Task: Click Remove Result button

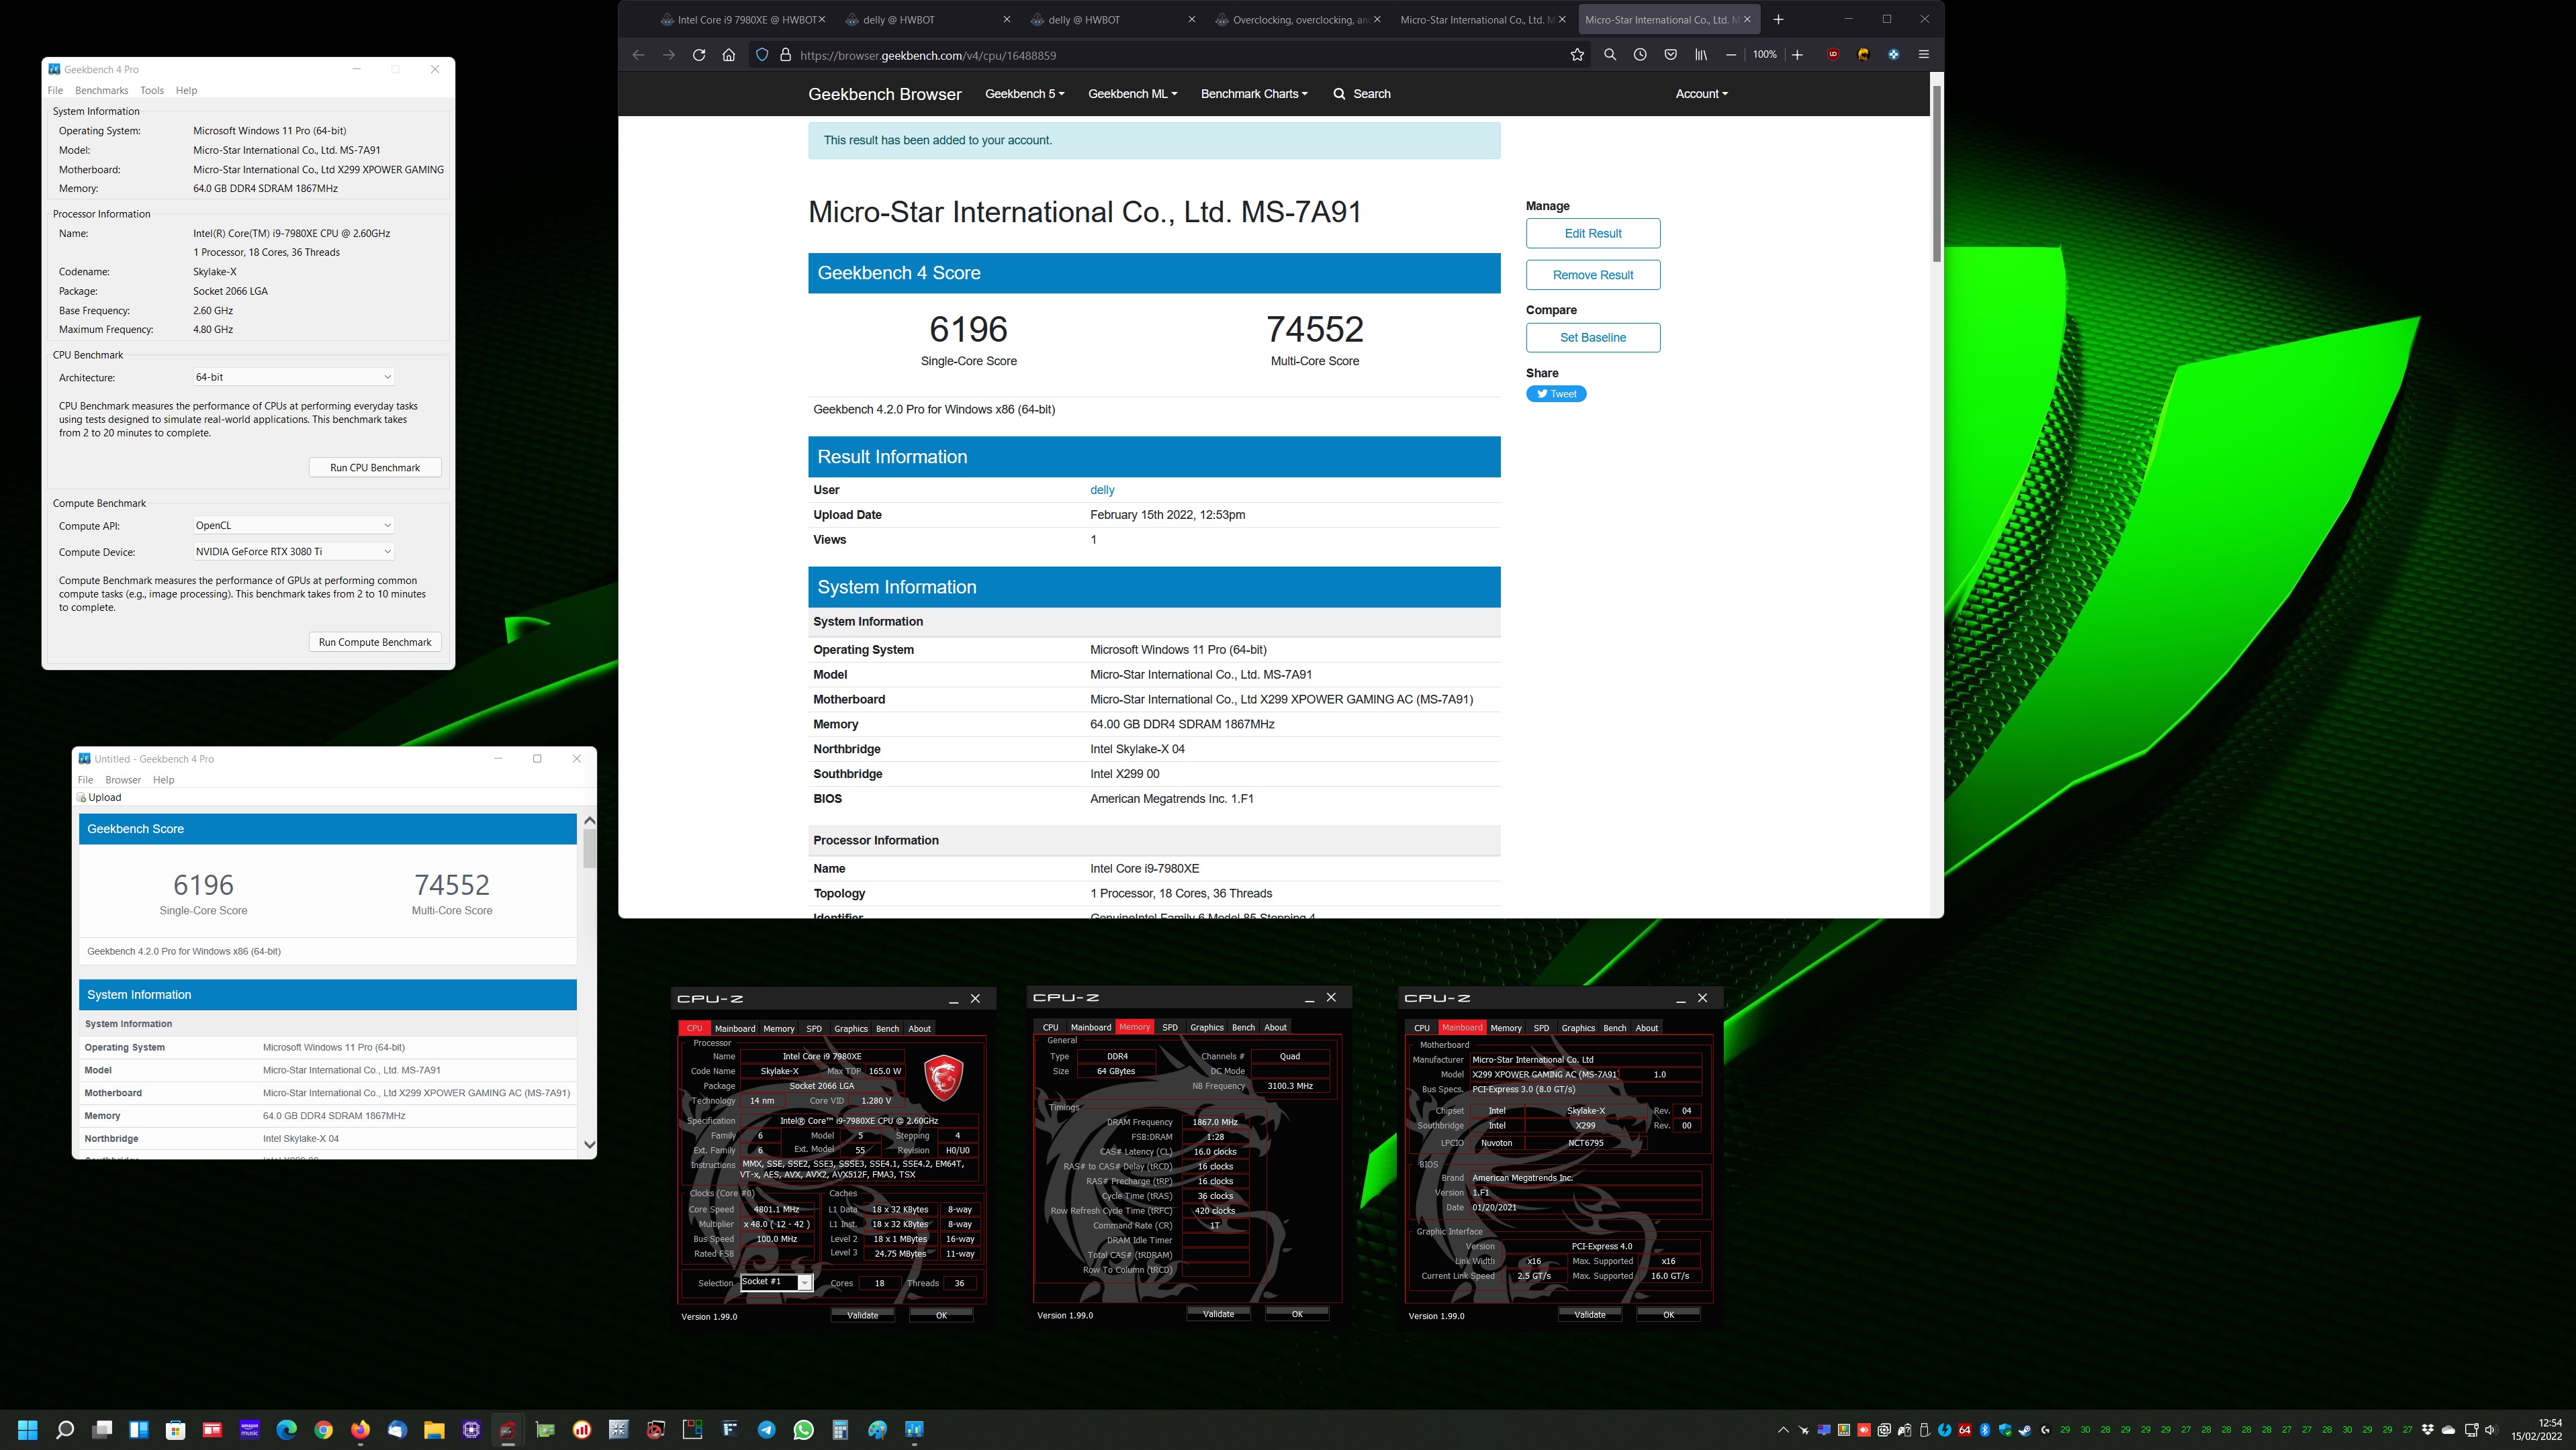Action: click(x=1593, y=275)
